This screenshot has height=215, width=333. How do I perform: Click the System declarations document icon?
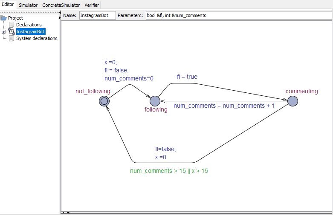click(x=12, y=38)
